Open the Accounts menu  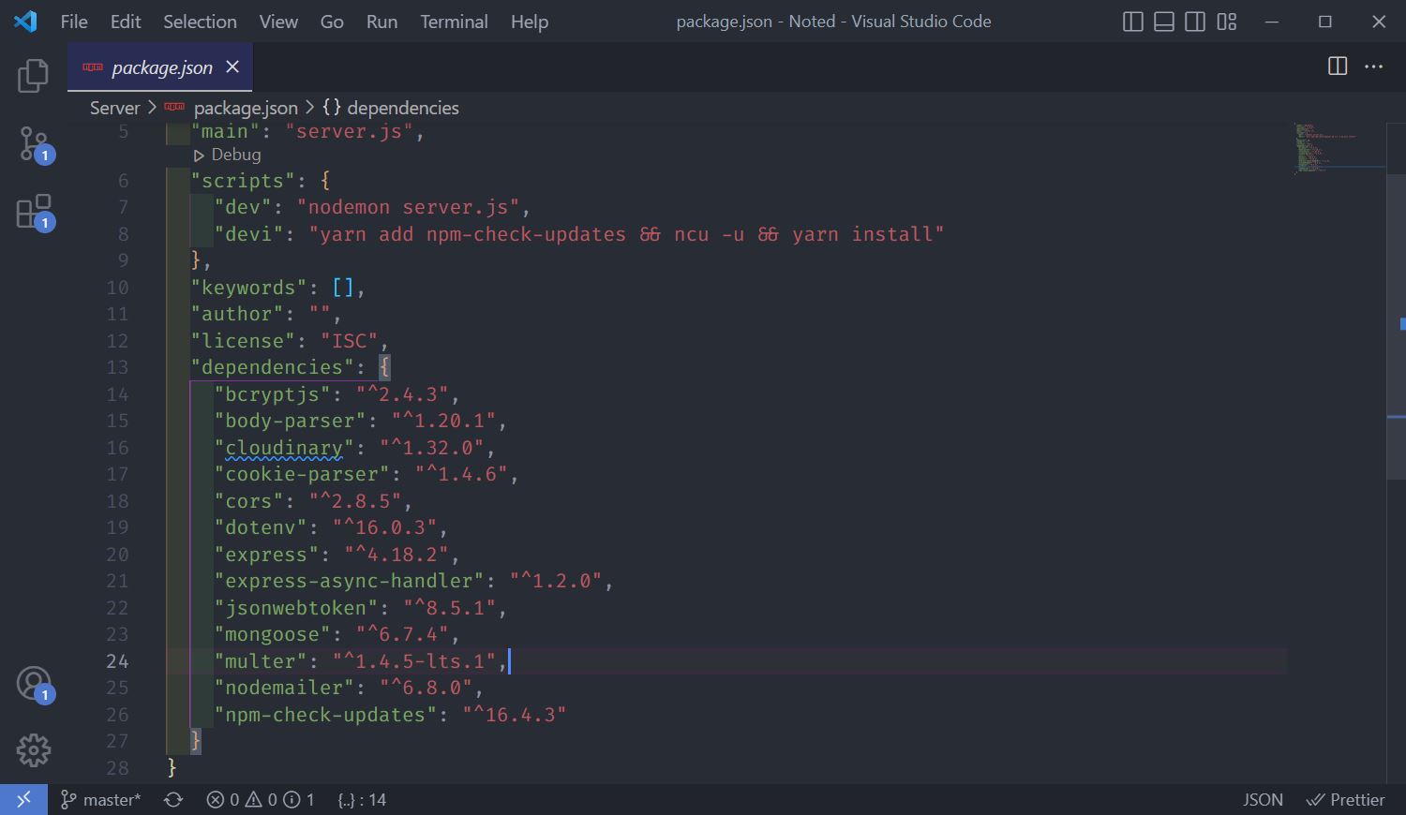coord(35,684)
